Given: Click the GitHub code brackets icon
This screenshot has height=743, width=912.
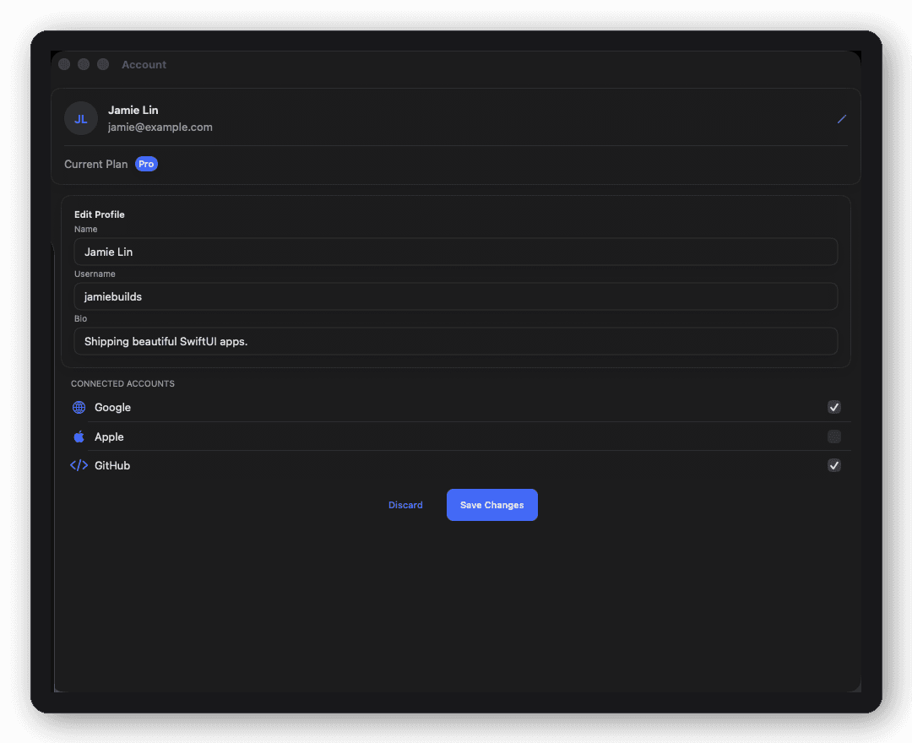Looking at the screenshot, I should (x=79, y=465).
